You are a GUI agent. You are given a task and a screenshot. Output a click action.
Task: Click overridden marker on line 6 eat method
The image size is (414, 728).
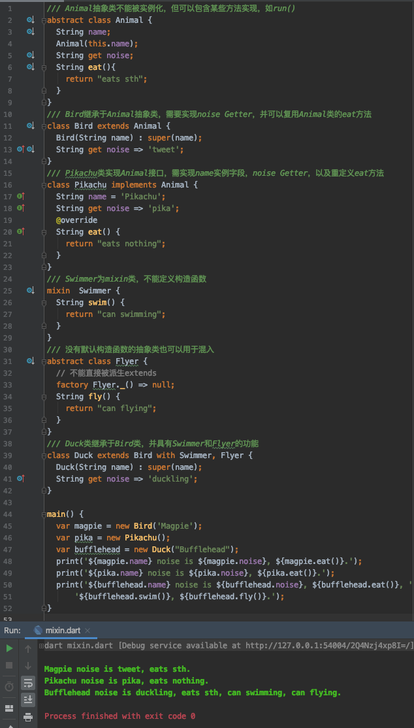[x=31, y=67]
